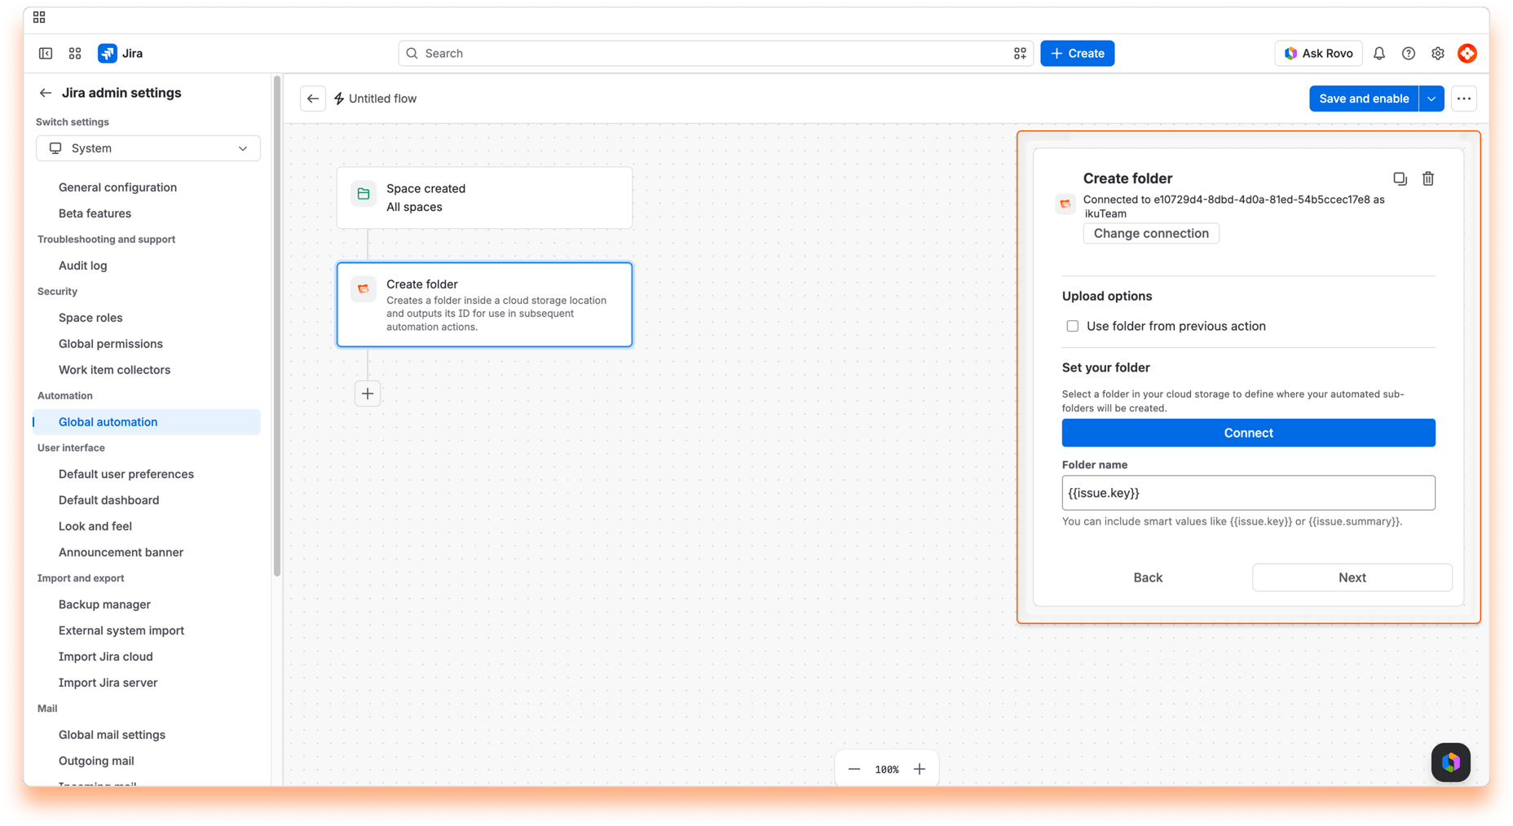This screenshot has width=1513, height=826.
Task: Open Backup manager
Action: pyautogui.click(x=104, y=604)
